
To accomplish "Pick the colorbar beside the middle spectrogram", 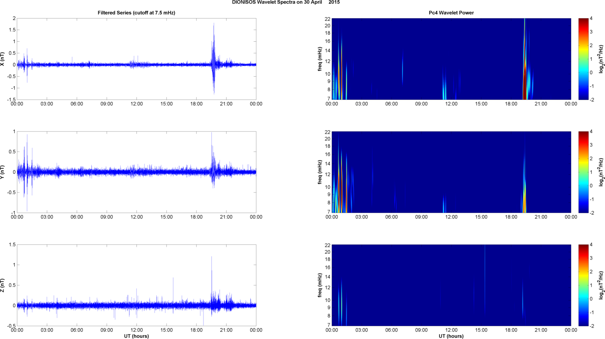I will click(x=583, y=172).
